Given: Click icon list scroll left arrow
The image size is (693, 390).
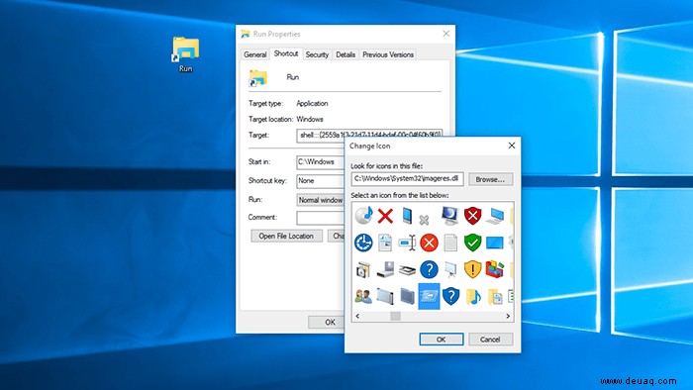Looking at the screenshot, I should (x=357, y=316).
